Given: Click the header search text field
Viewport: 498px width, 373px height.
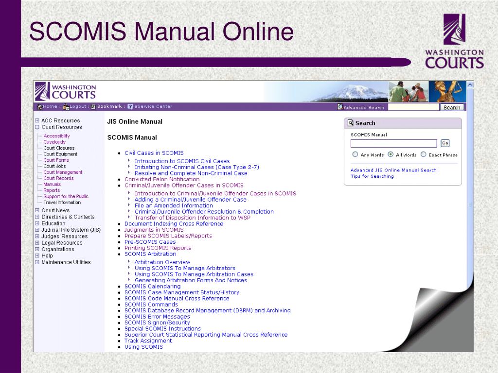Looking at the screenshot, I should pos(413,107).
